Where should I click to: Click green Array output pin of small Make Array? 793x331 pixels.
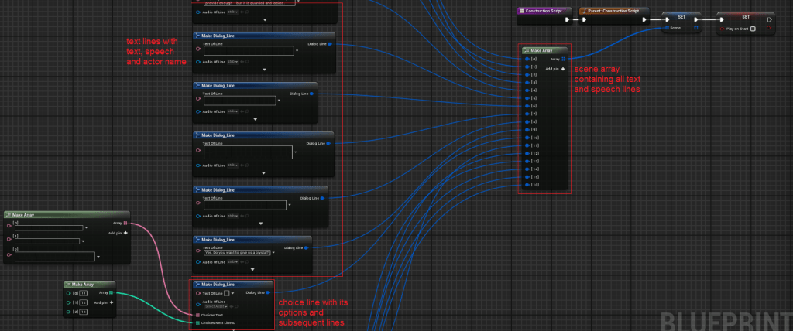112,292
